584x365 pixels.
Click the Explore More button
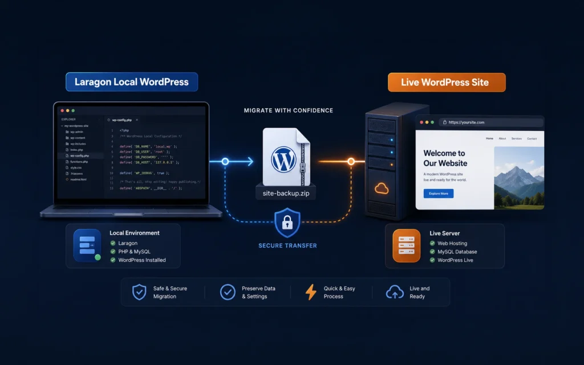pos(439,193)
